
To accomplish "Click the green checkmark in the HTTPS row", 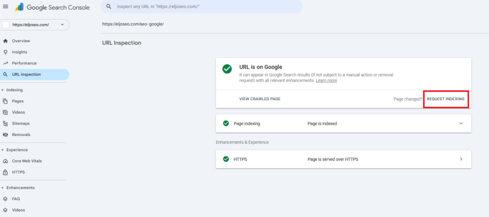I will coord(226,159).
